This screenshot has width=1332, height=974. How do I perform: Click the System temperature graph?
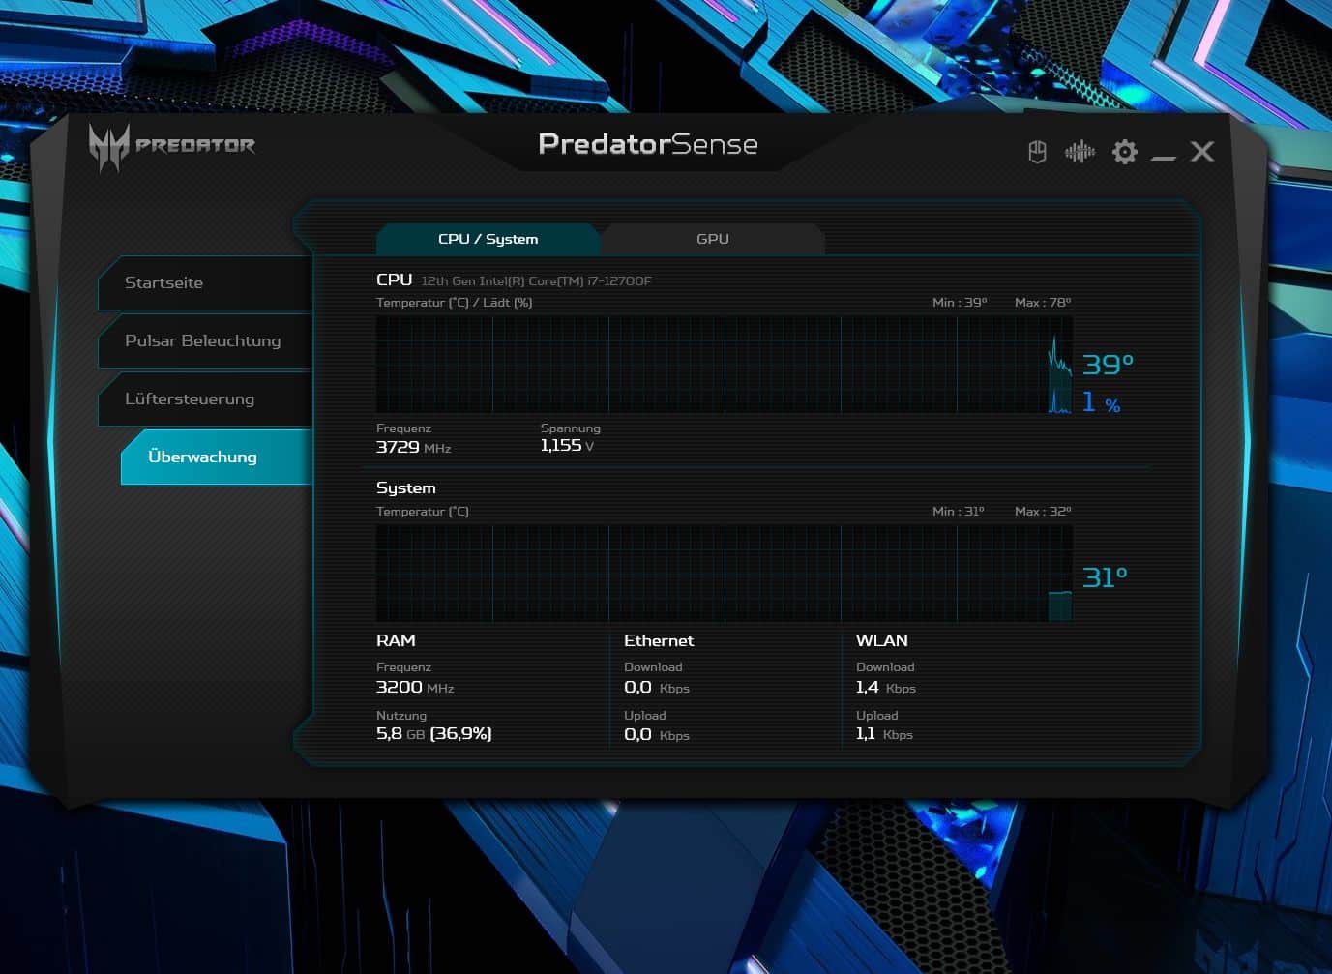724,574
